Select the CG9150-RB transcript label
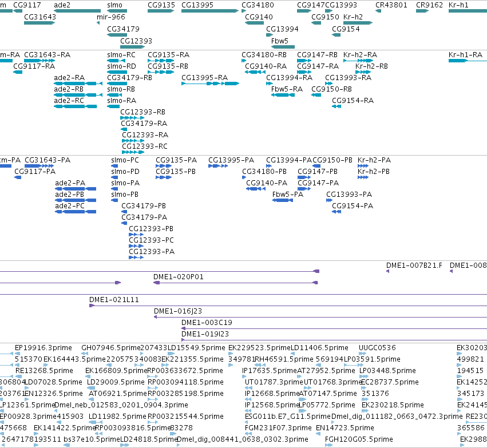Screen dimensions: 487x448 point(332,89)
